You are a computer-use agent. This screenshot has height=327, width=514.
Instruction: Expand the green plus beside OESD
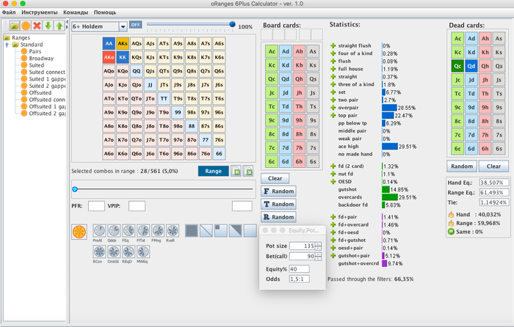click(x=333, y=181)
